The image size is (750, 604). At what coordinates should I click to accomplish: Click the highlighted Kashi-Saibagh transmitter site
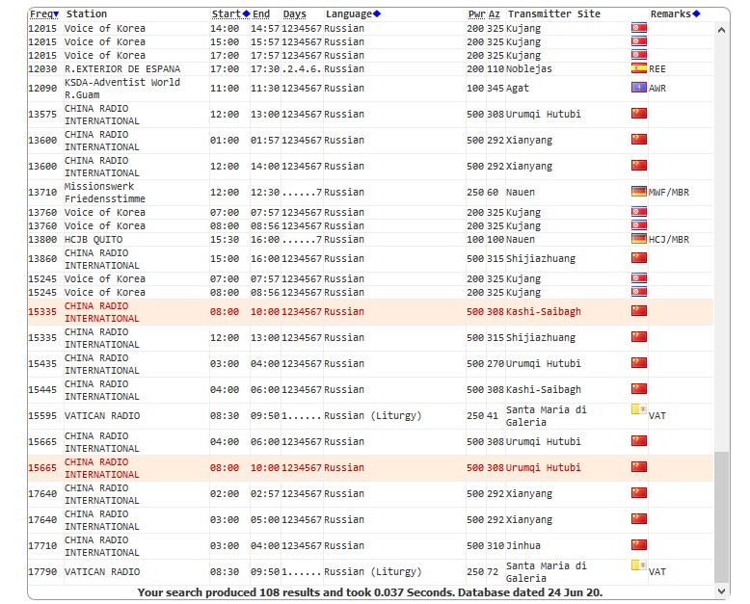click(x=544, y=312)
